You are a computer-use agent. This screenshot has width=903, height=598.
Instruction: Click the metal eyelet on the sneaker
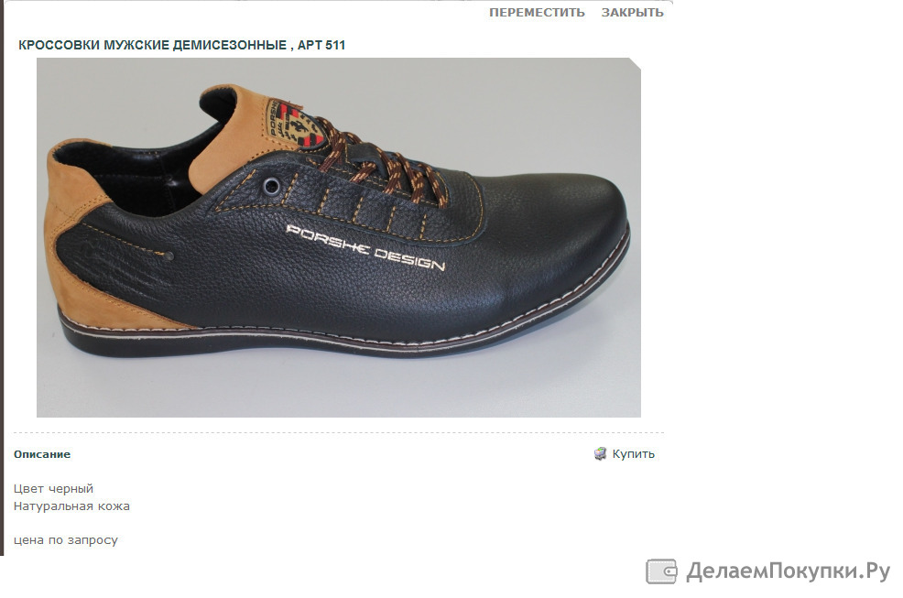[271, 186]
